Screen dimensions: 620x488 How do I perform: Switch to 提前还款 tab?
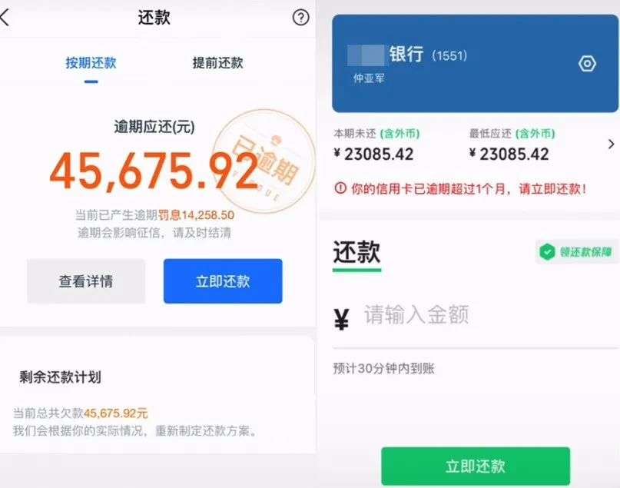pyautogui.click(x=217, y=63)
